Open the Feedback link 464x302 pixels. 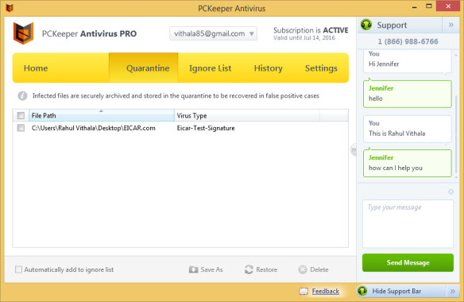tap(326, 292)
